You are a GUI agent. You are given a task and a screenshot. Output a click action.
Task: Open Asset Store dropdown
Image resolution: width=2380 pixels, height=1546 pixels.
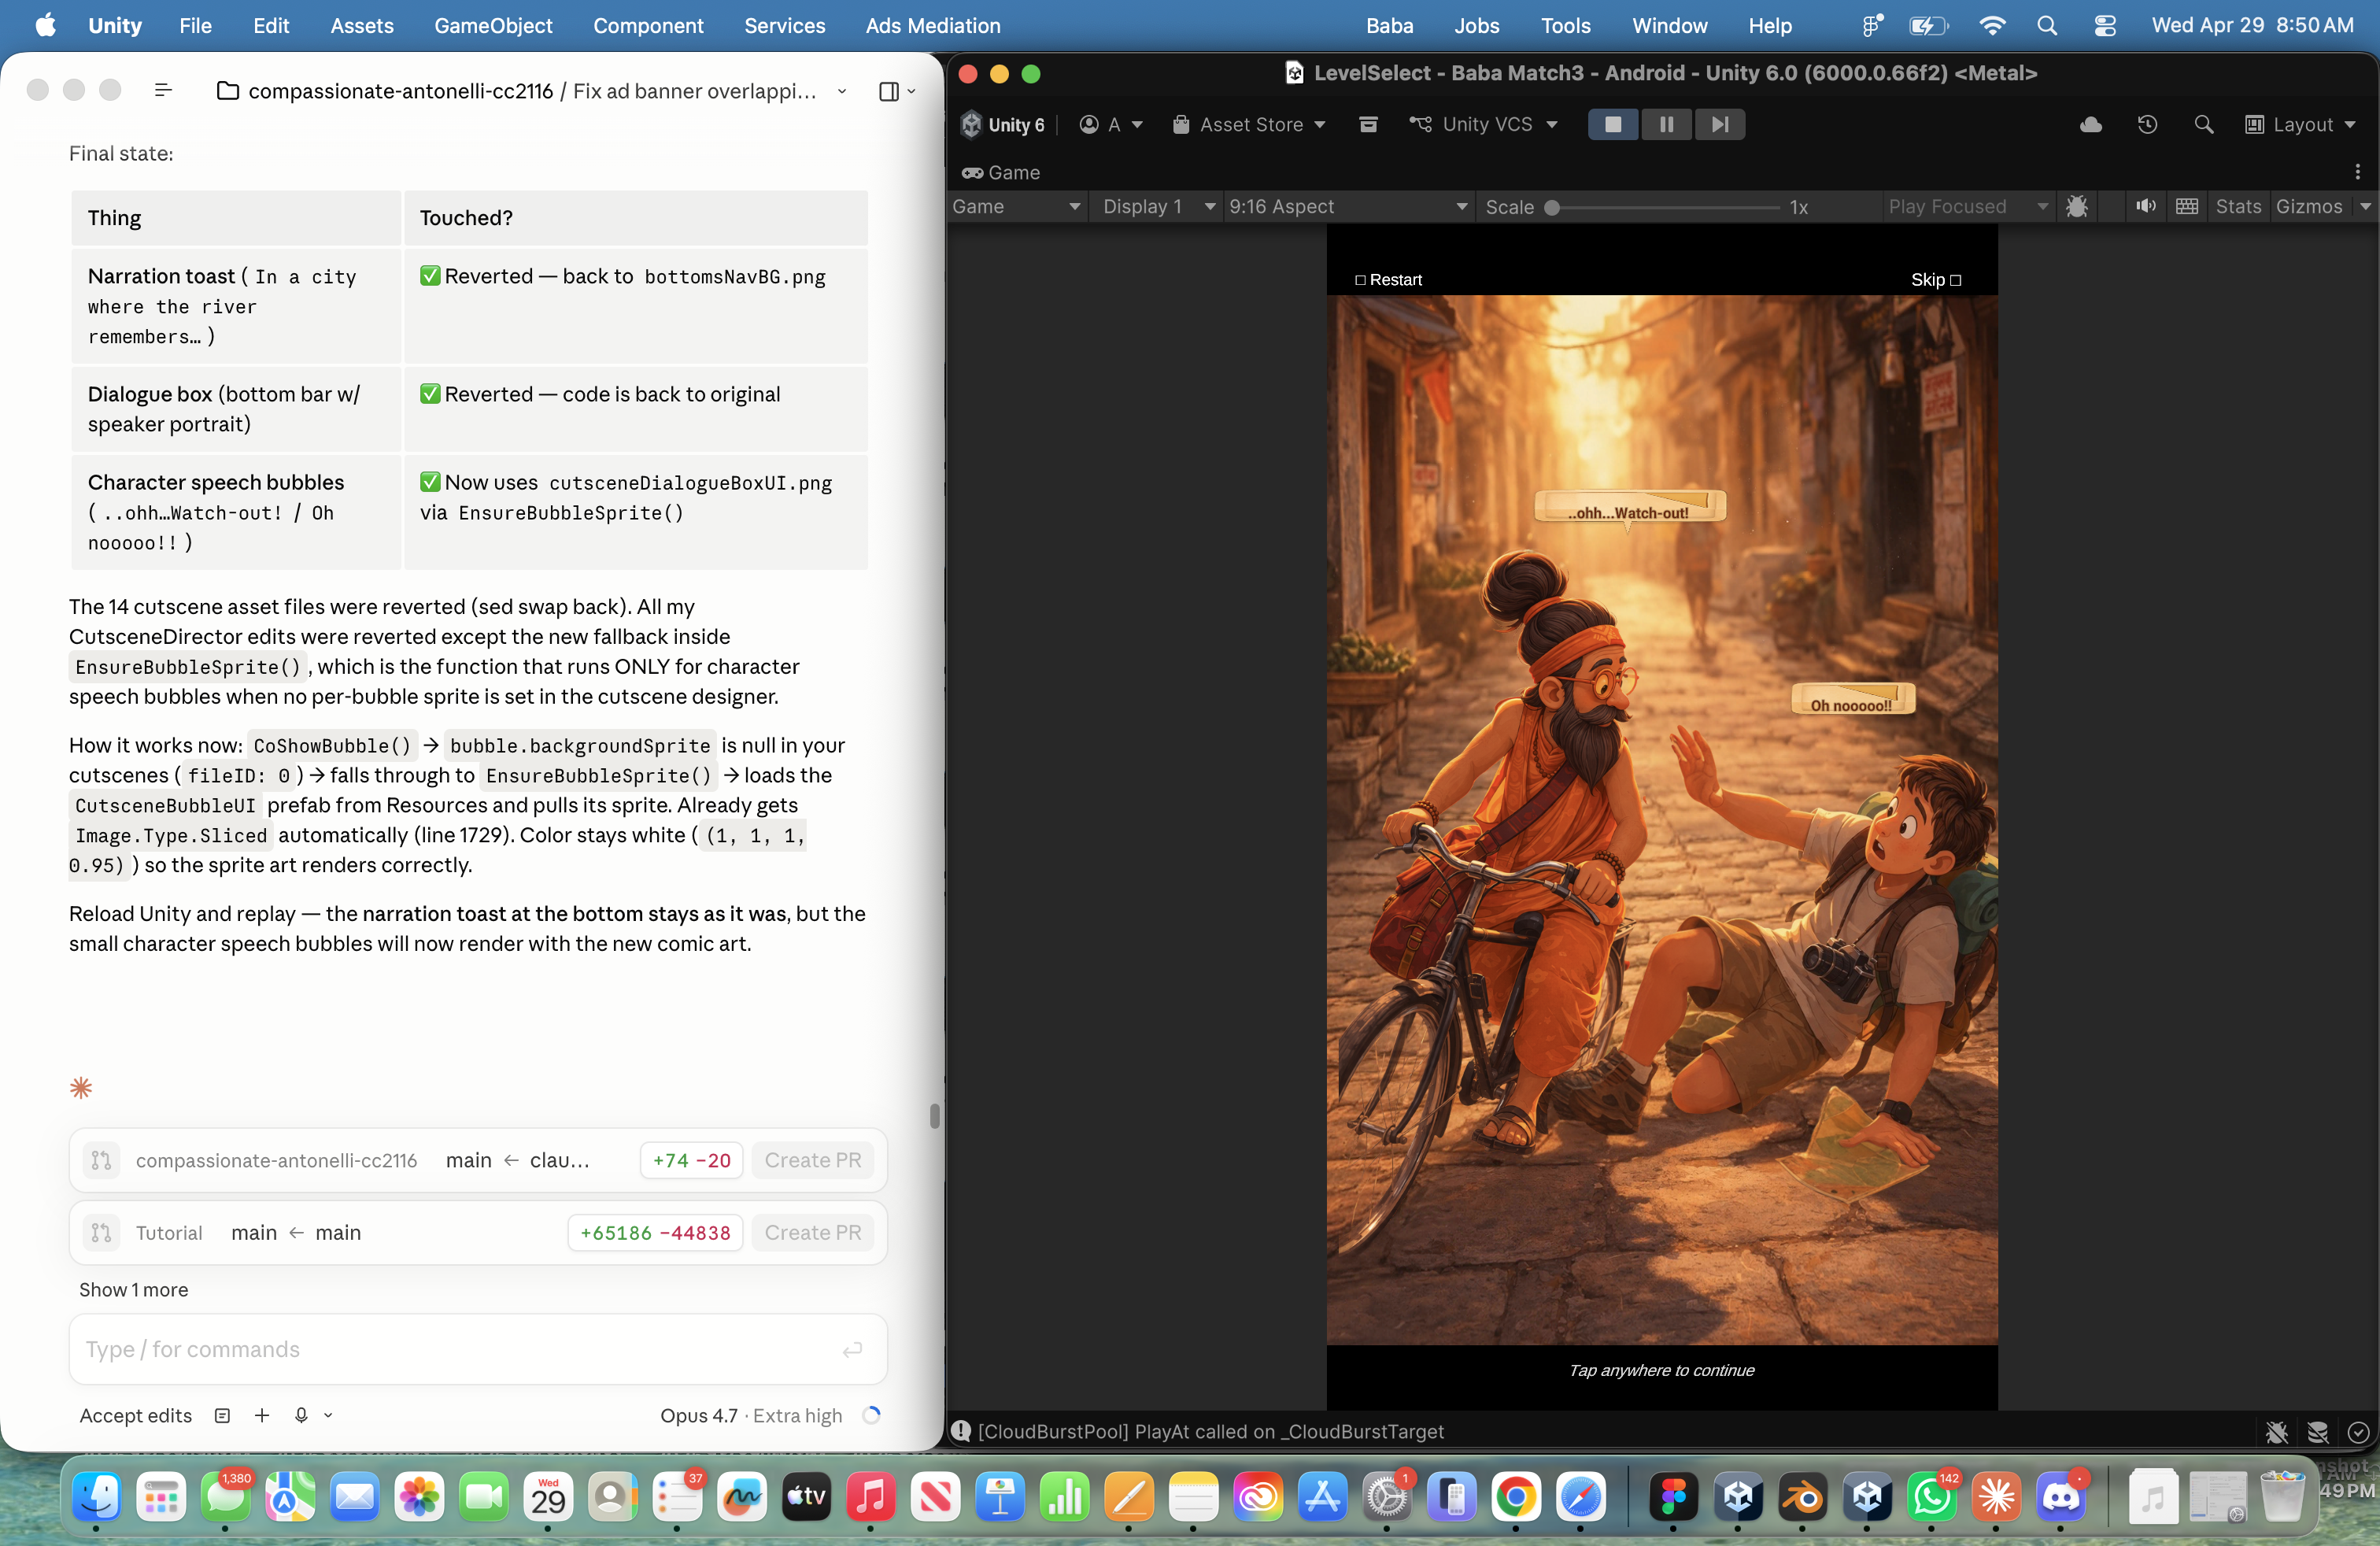pyautogui.click(x=1249, y=124)
